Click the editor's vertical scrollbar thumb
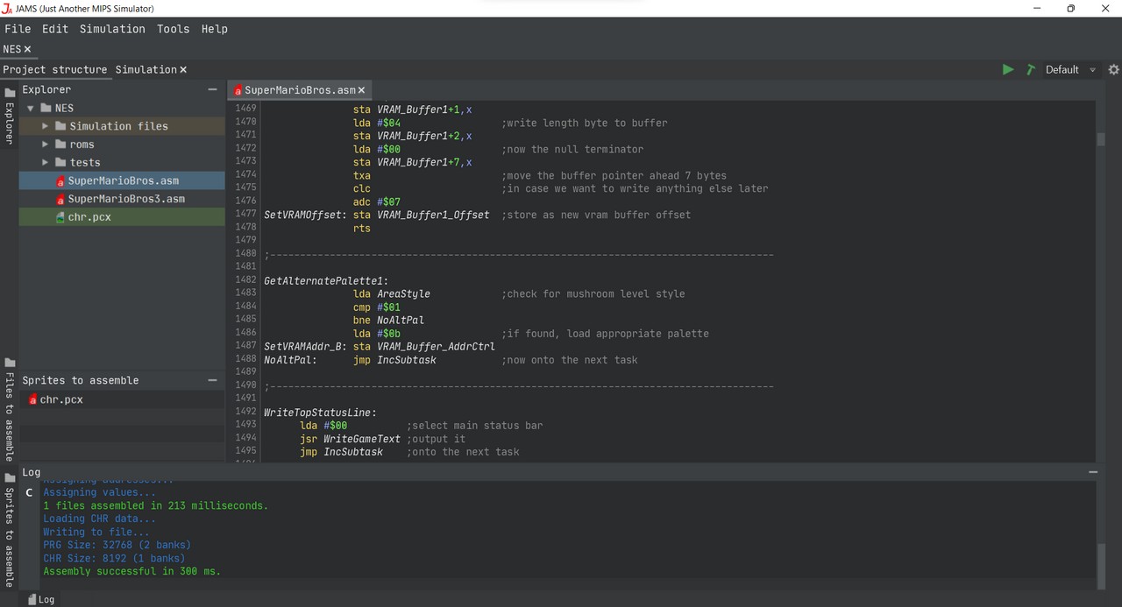Viewport: 1122px width, 607px height. (x=1101, y=139)
